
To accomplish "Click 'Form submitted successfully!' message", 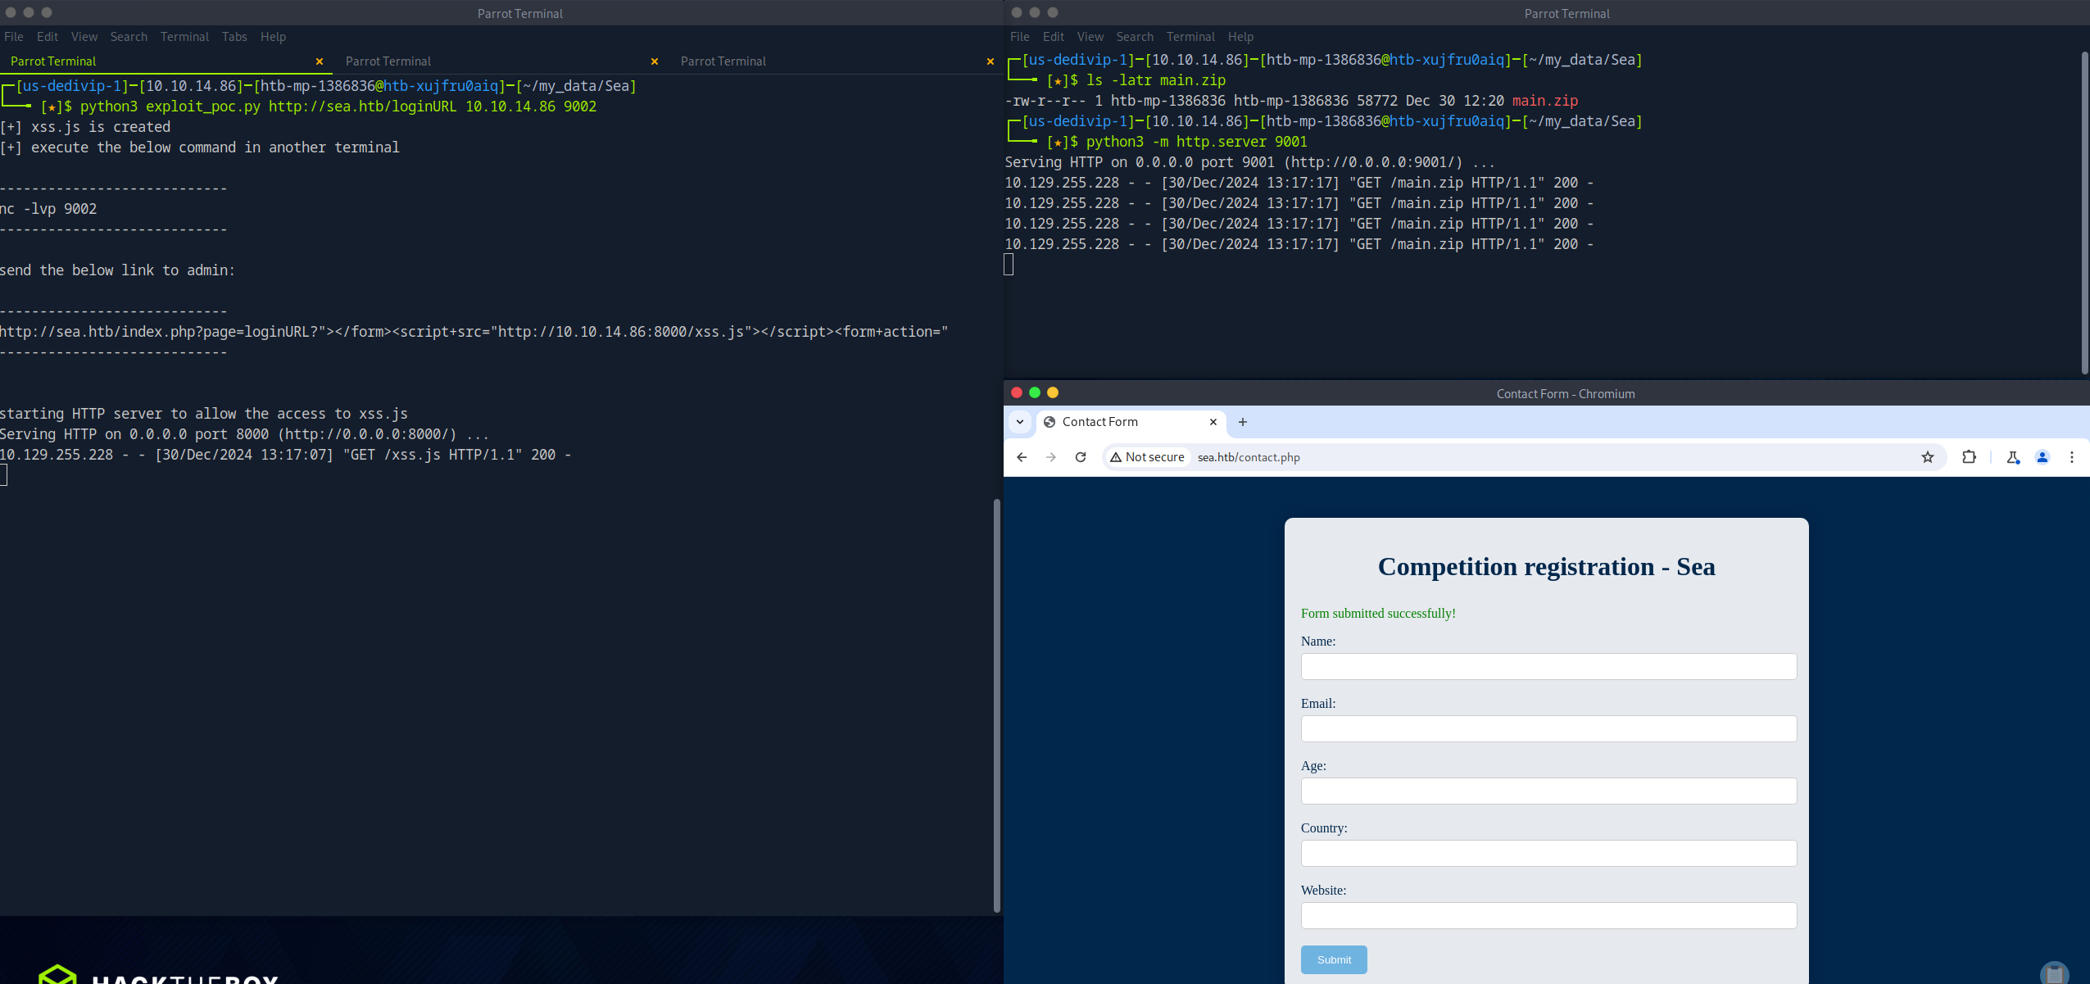I will 1378,613.
